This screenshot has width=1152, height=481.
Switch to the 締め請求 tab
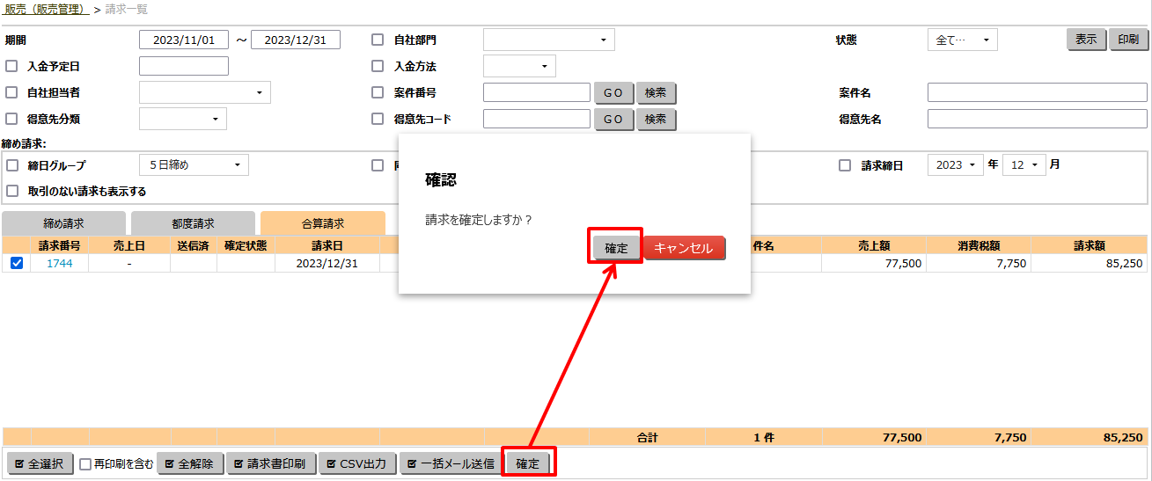click(63, 223)
